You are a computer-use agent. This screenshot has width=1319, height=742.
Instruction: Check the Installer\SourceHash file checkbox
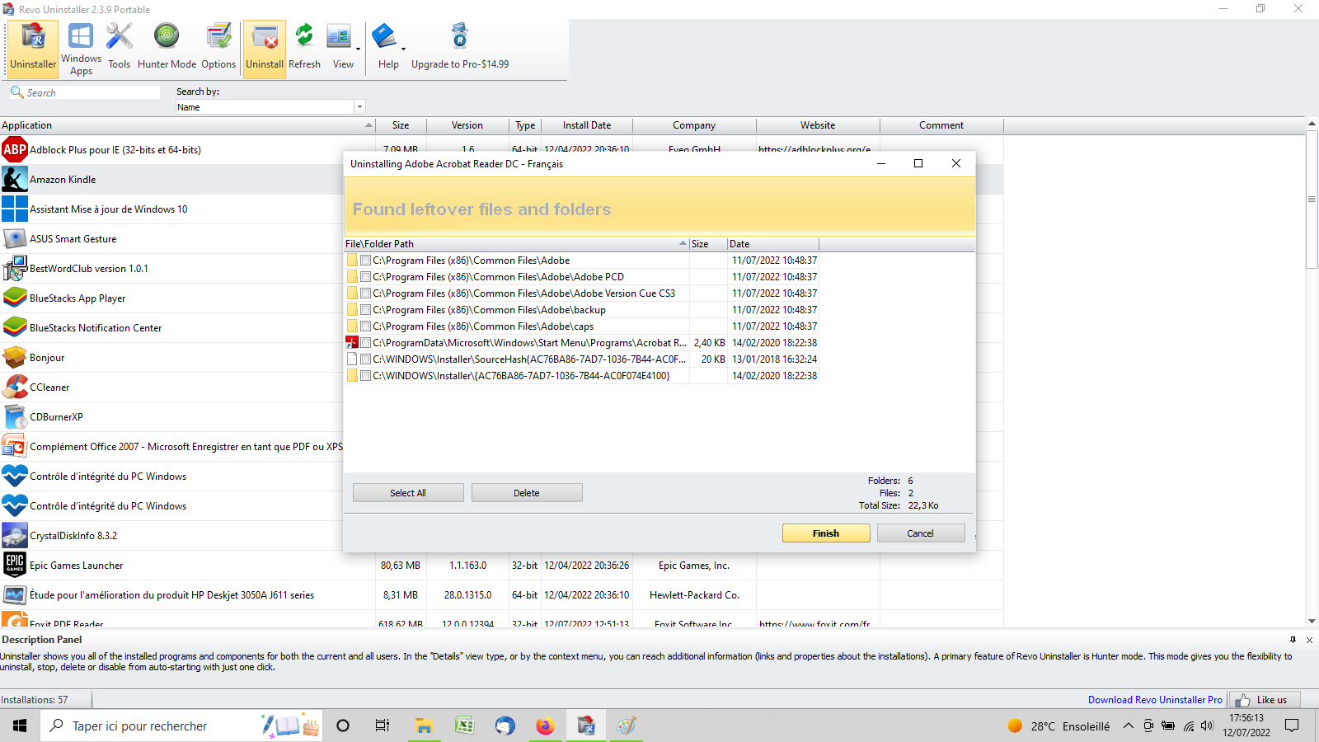(x=365, y=359)
